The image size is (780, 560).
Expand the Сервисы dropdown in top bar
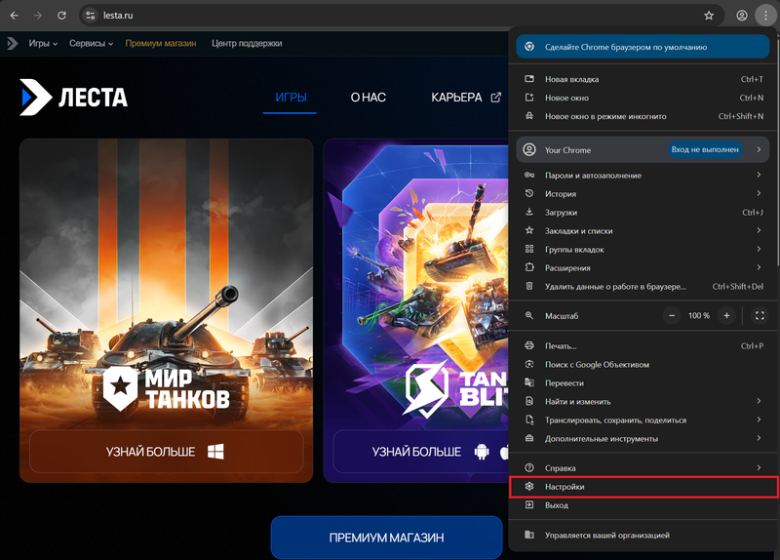(91, 44)
